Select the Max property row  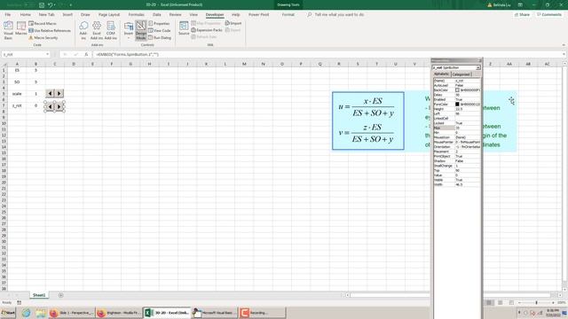click(x=457, y=128)
